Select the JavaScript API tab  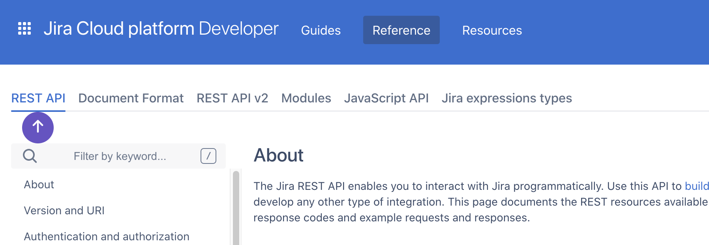click(386, 98)
